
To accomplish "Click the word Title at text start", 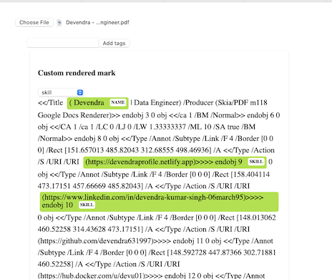I will 56,103.
